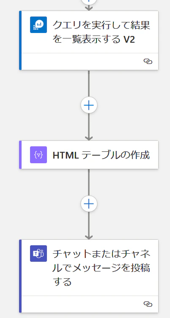
Task: Click the footer strip of the Teams card
Action: click(90, 304)
